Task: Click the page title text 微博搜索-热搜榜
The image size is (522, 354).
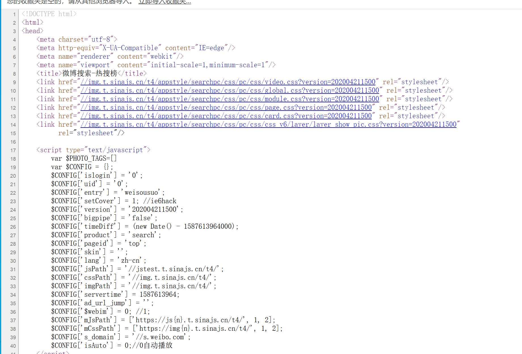Action: click(90, 73)
